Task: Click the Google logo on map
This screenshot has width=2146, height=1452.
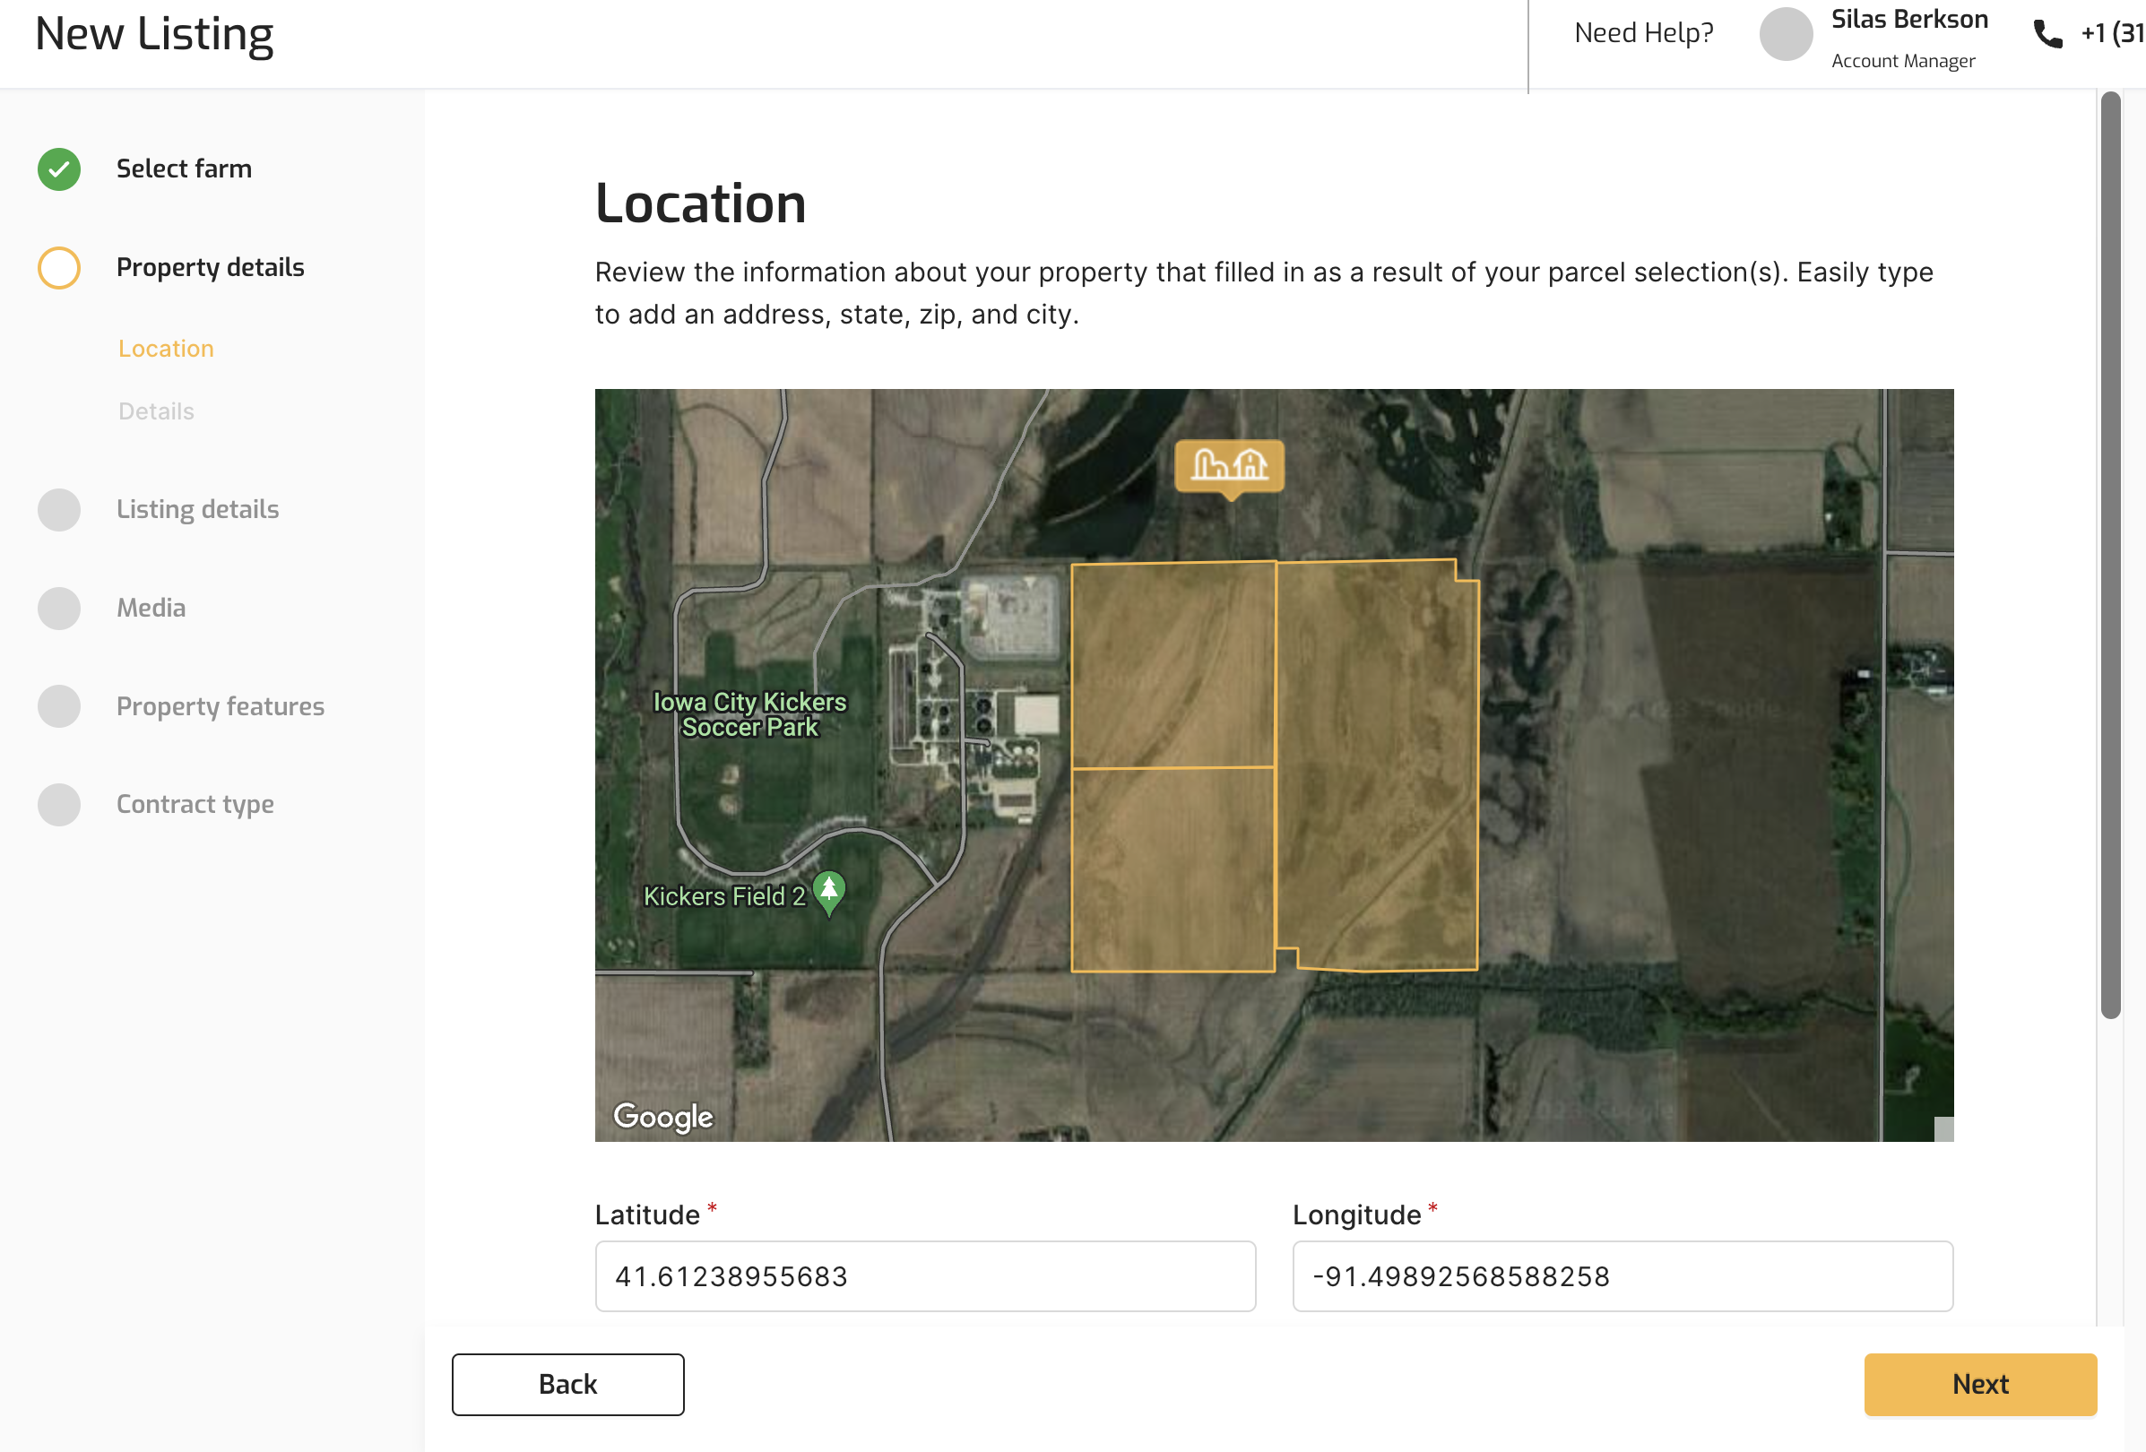Action: (663, 1117)
